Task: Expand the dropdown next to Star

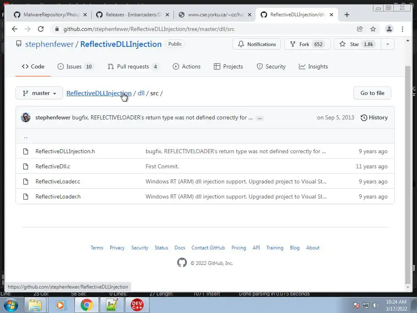Action: [388, 44]
